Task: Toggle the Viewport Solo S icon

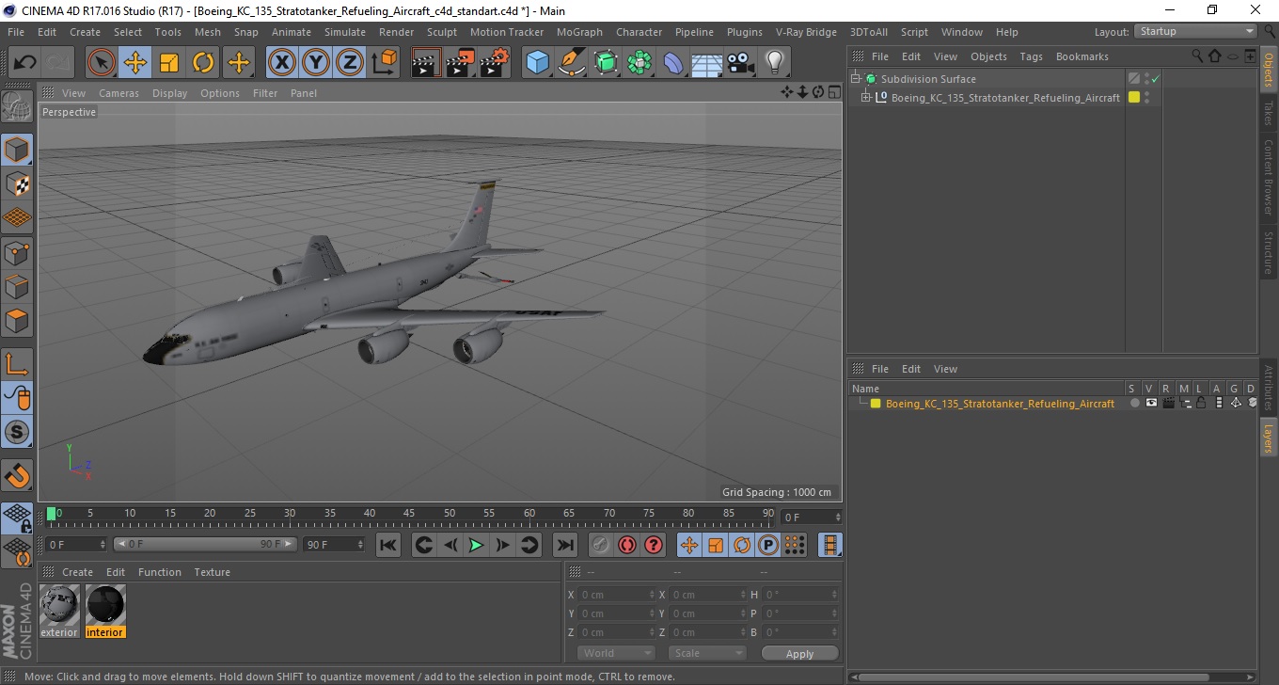Action: pyautogui.click(x=17, y=432)
